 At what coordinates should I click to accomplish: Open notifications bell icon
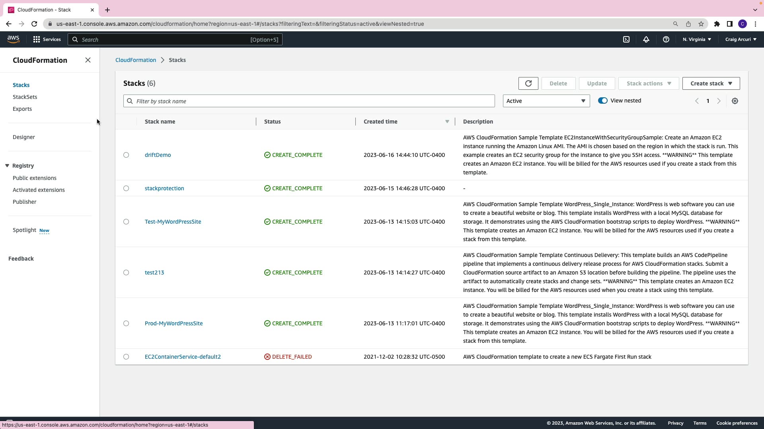(646, 39)
